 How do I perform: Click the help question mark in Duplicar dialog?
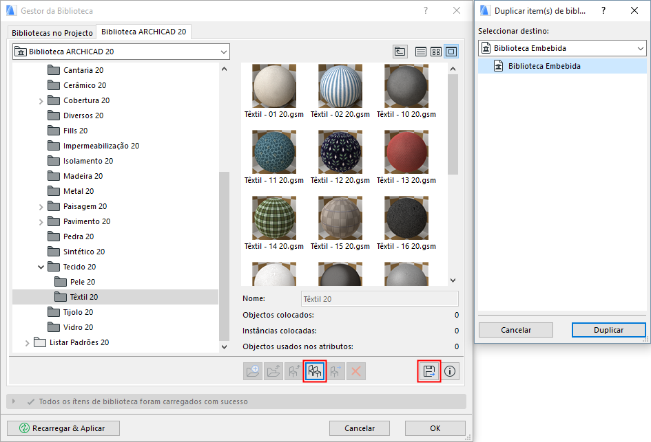[603, 10]
